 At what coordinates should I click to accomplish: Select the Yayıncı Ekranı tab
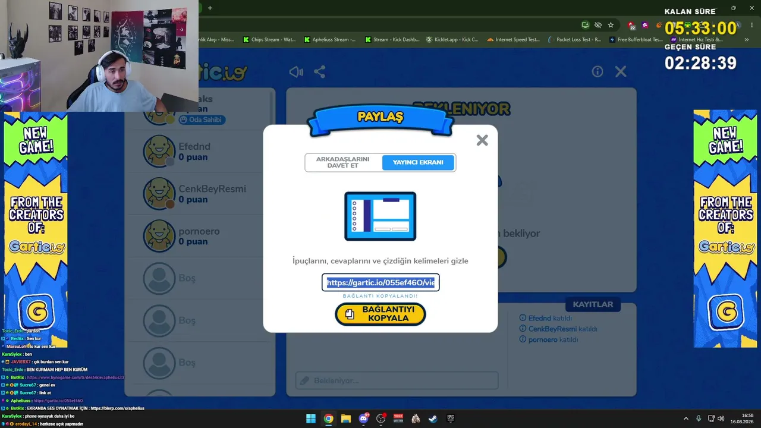click(418, 162)
